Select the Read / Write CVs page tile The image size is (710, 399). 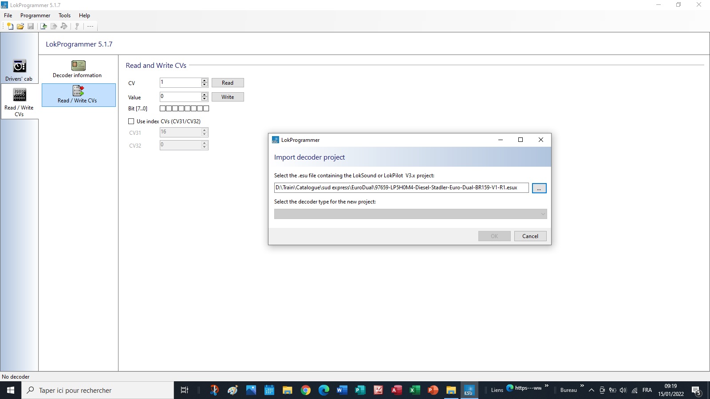click(79, 95)
